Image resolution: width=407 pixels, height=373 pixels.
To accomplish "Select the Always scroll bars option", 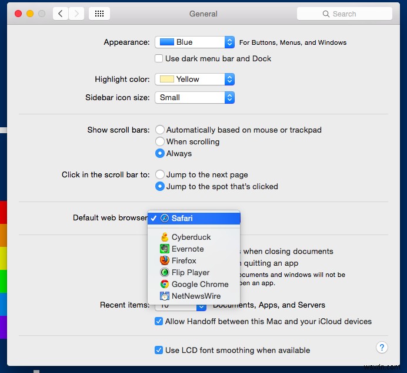I will point(159,153).
